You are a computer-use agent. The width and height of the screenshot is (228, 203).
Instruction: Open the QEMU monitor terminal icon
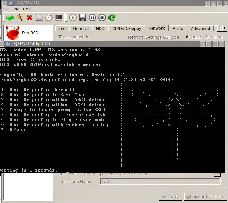coord(59,18)
